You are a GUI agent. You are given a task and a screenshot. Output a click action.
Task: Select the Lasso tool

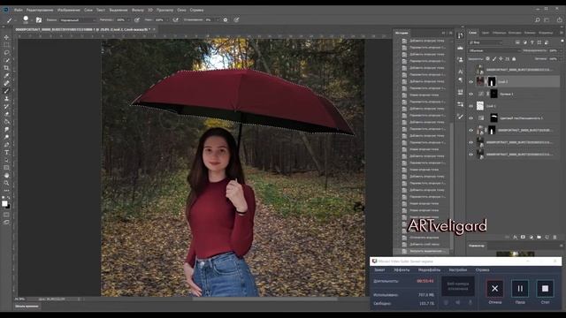[x=6, y=52]
